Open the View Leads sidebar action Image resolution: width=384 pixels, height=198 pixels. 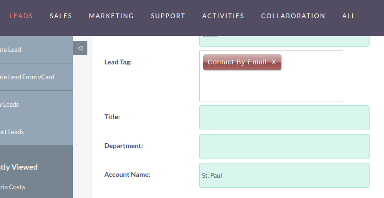pos(36,105)
